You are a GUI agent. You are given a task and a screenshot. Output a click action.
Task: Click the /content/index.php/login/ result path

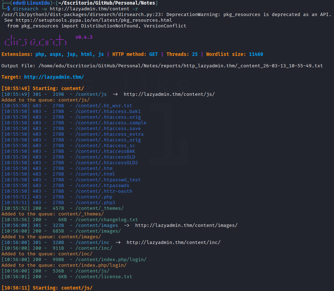point(111,260)
